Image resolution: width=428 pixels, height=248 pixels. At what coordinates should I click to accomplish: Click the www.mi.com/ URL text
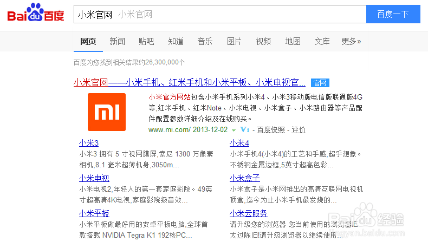point(170,129)
